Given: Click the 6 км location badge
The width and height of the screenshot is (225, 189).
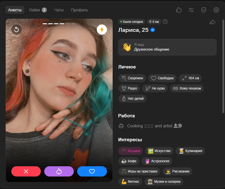Looking at the screenshot, I should 154,22.
